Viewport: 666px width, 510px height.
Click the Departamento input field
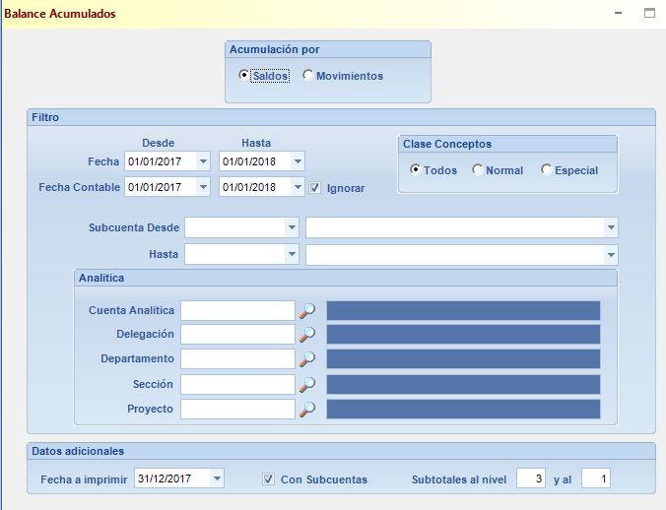237,358
